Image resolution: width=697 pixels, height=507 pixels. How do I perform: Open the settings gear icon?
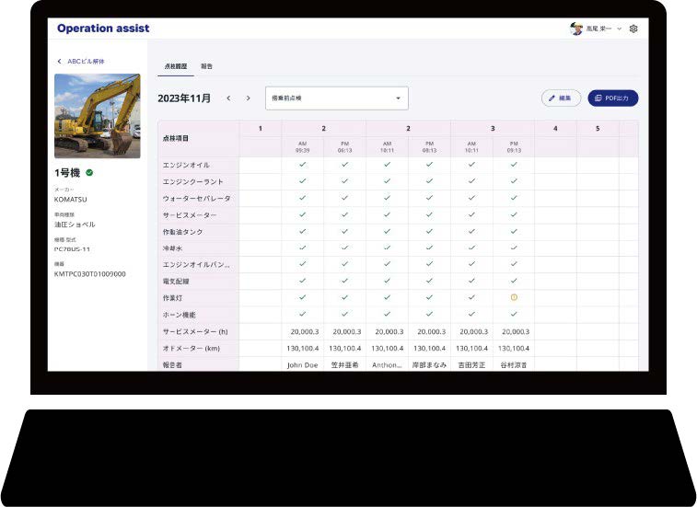(x=633, y=29)
